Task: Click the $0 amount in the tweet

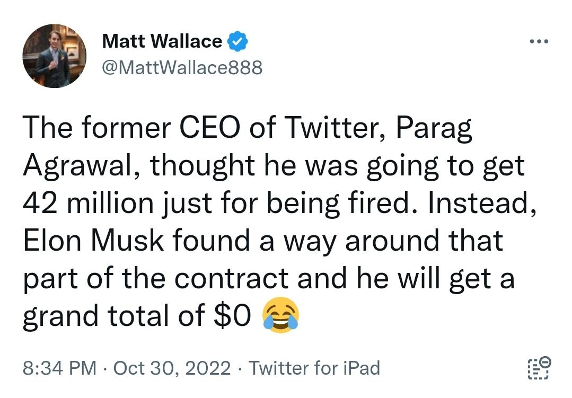Action: [232, 315]
